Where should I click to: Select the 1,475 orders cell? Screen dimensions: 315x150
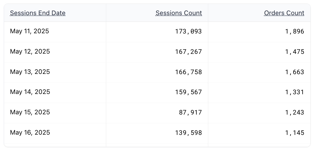tap(295, 52)
